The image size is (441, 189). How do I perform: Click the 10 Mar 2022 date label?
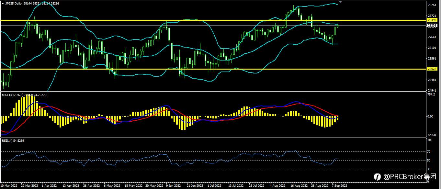(x=9, y=186)
